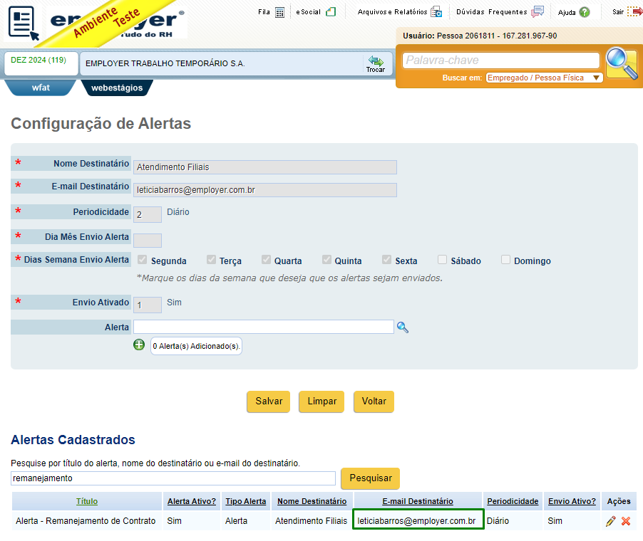Open the Buscar em dropdown
The width and height of the screenshot is (643, 541).
click(x=544, y=78)
